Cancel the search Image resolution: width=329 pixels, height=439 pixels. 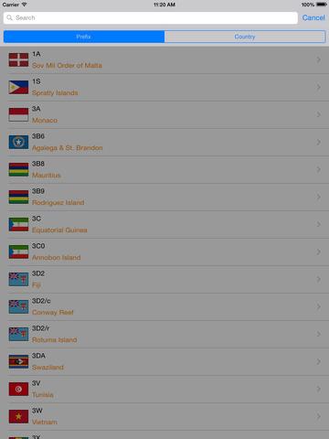[313, 17]
